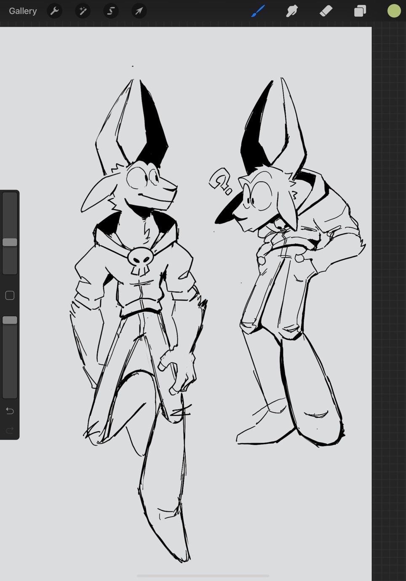Adjust the brush opacity slider
The height and width of the screenshot is (581, 406).
point(10,320)
